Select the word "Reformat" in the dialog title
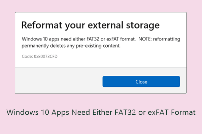The image size is (202, 134). click(39, 25)
